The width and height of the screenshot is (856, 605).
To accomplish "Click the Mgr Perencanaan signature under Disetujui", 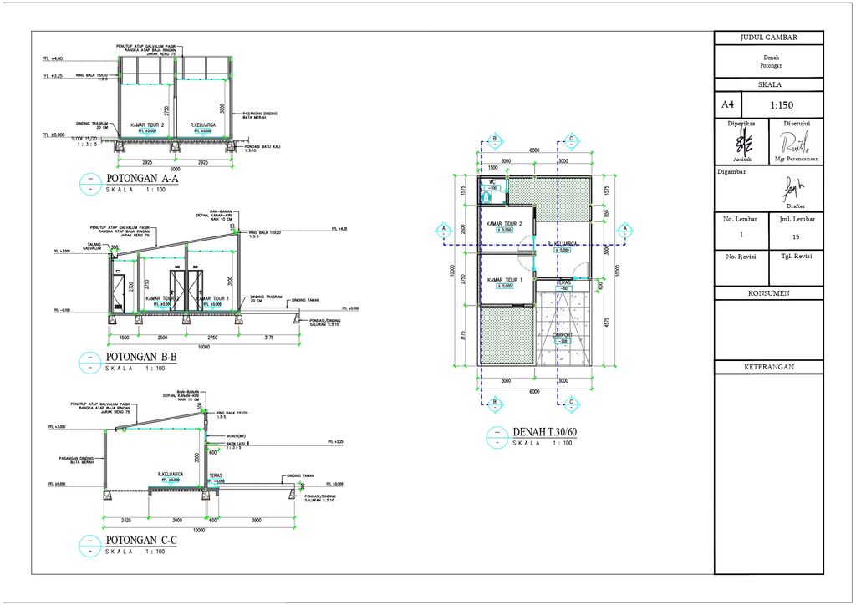I will (794, 144).
